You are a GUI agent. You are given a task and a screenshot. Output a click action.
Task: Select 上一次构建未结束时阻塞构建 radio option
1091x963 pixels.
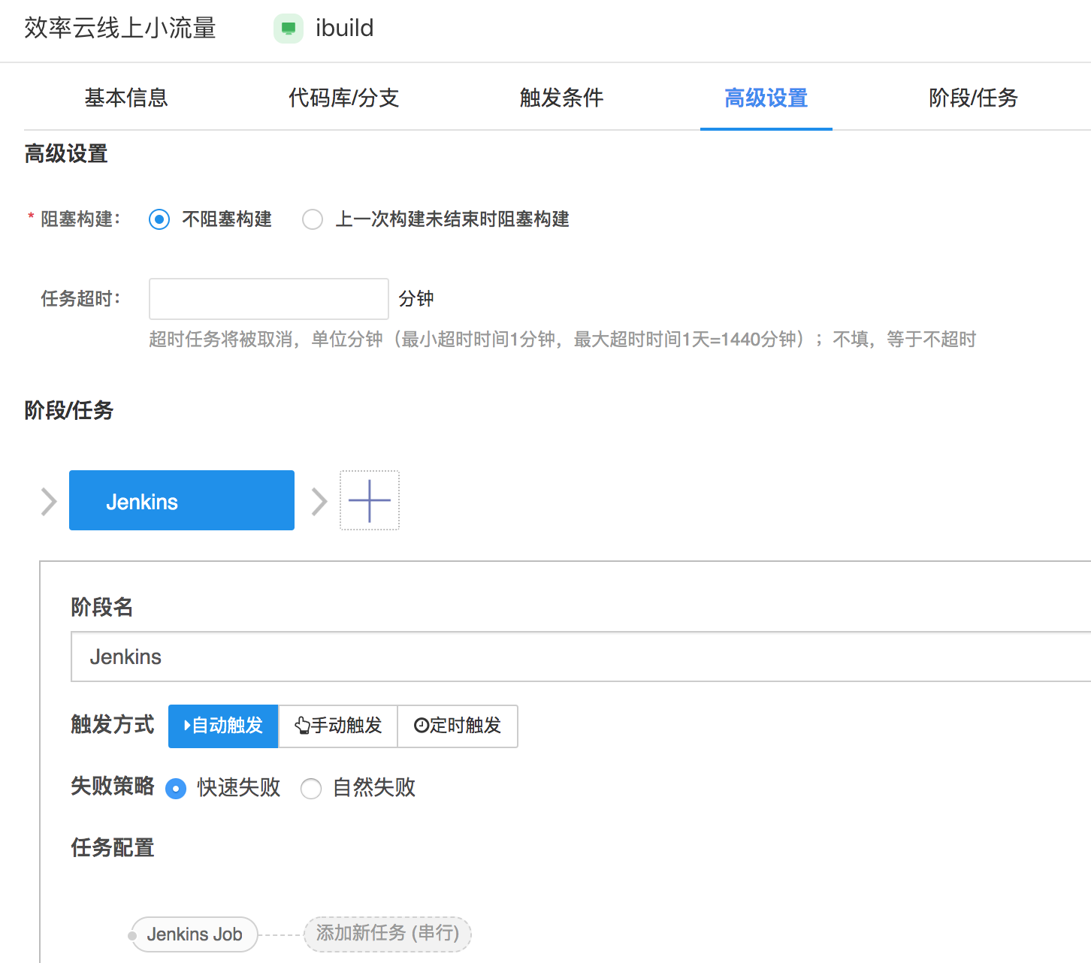[313, 219]
